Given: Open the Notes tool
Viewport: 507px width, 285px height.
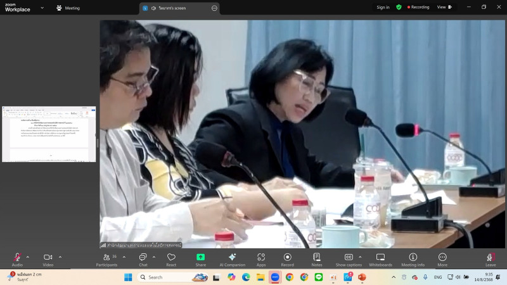Looking at the screenshot, I should pyautogui.click(x=317, y=258).
